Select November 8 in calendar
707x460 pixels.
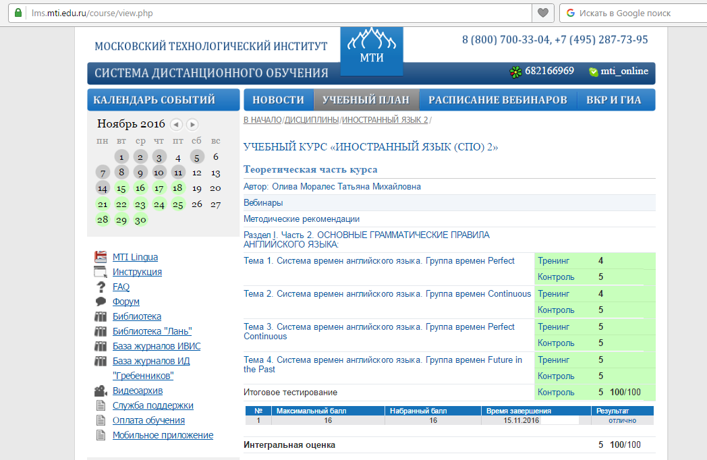point(121,172)
